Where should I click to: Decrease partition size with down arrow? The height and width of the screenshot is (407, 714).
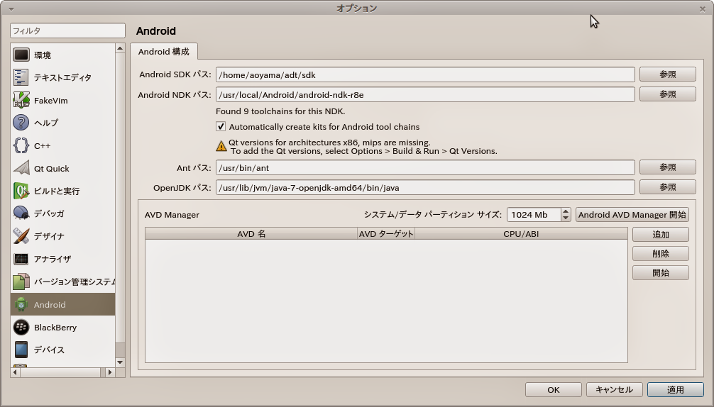(566, 218)
